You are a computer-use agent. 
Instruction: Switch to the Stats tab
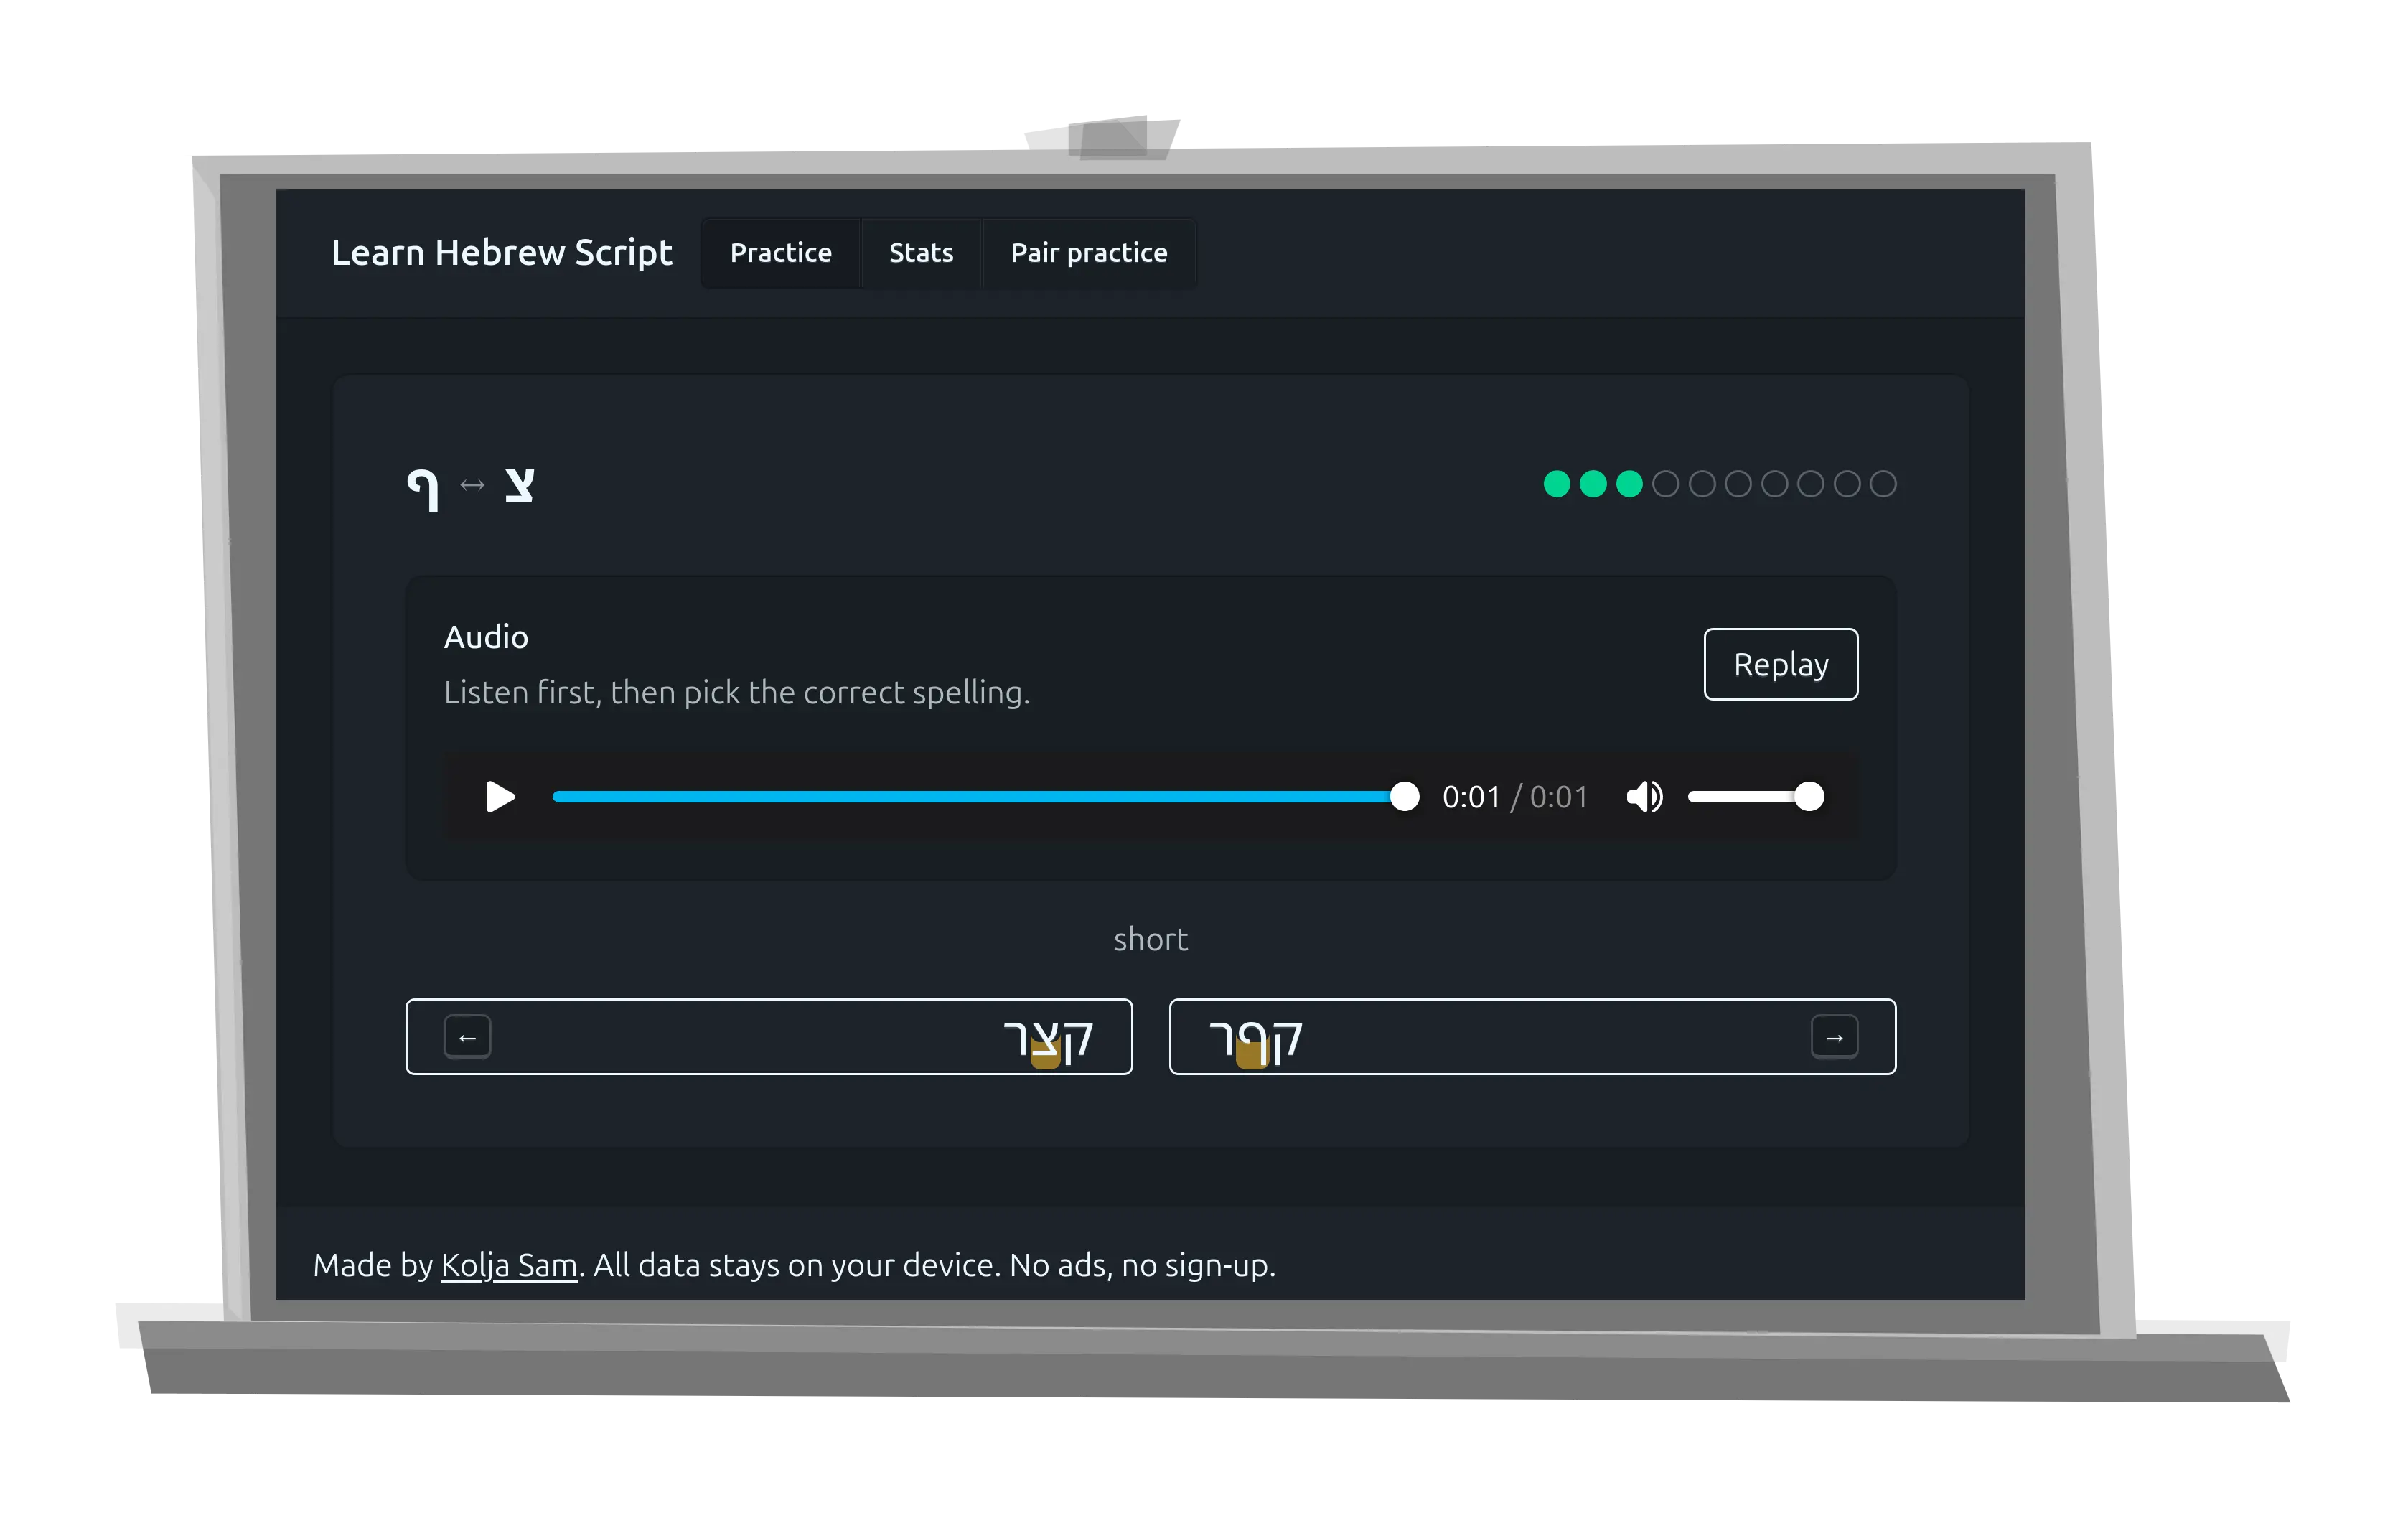click(x=921, y=253)
